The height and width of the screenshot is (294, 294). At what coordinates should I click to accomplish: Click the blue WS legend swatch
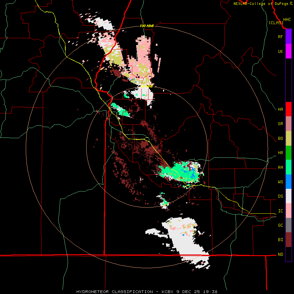(288, 182)
